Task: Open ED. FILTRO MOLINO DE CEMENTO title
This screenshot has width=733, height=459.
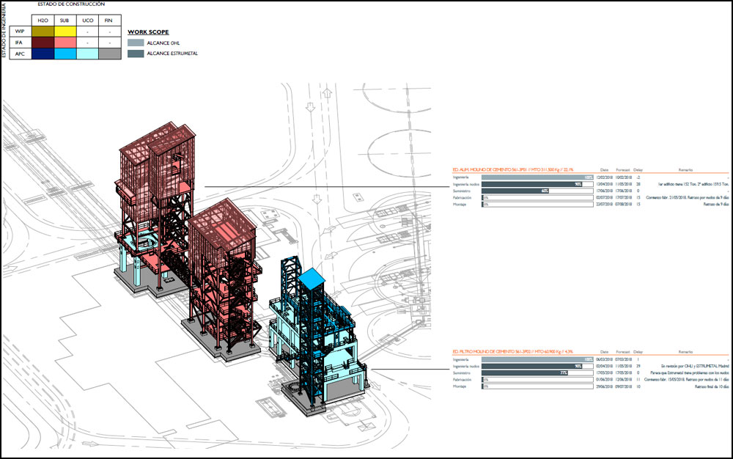Action: (x=513, y=353)
